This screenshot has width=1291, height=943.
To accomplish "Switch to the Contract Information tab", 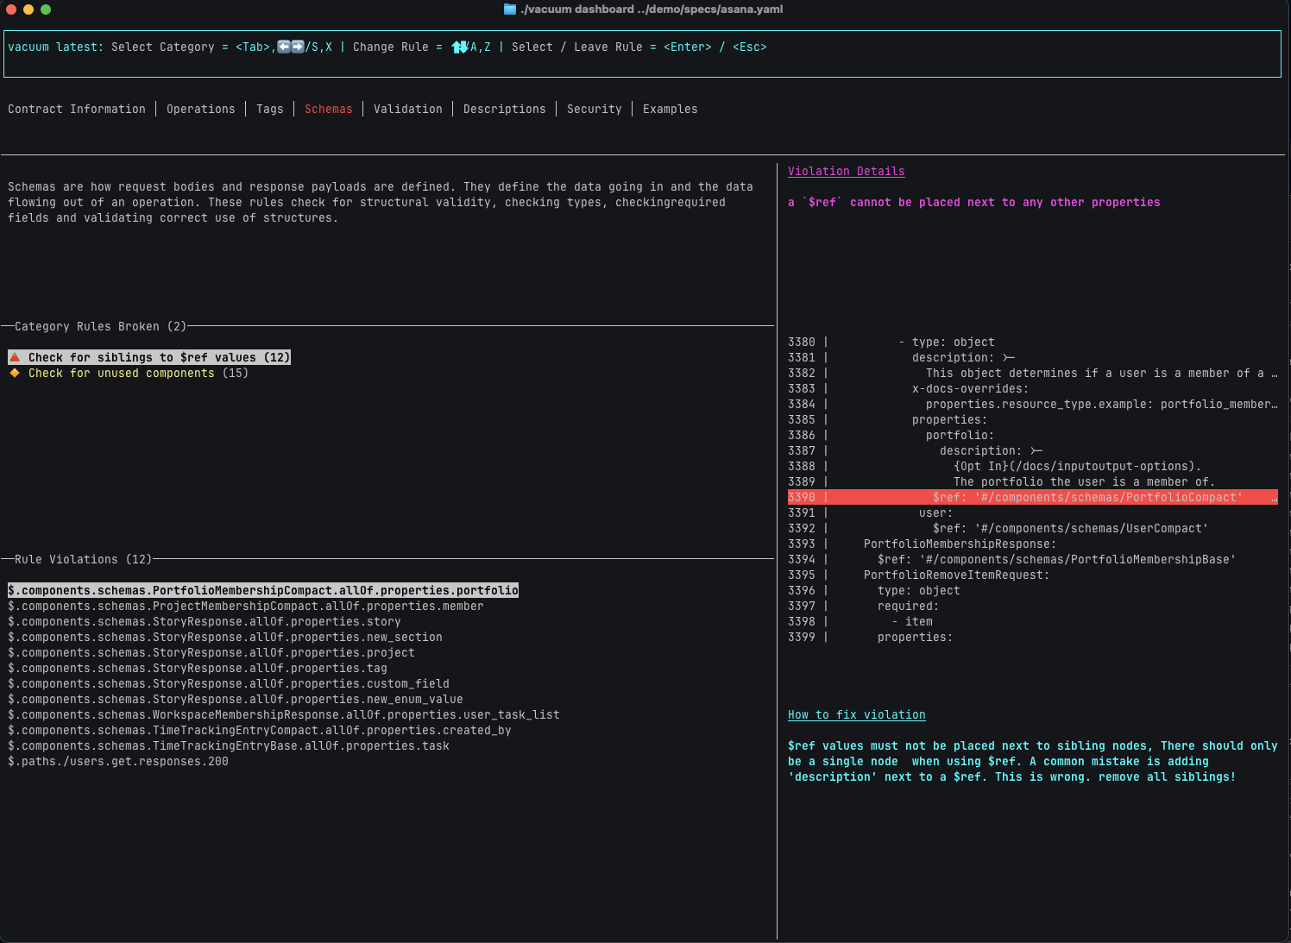I will point(77,109).
